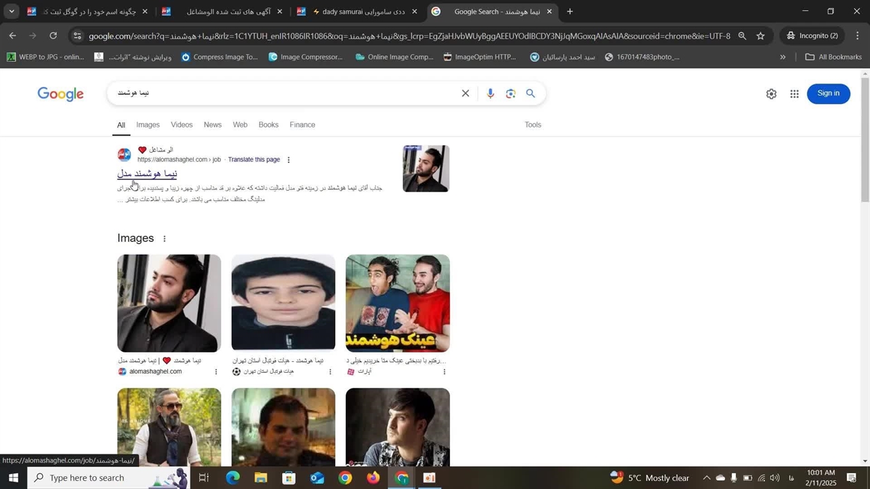870x489 pixels.
Task: Switch to the News search tab
Action: point(213,125)
